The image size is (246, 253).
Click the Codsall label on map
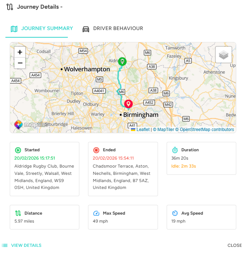44,51
